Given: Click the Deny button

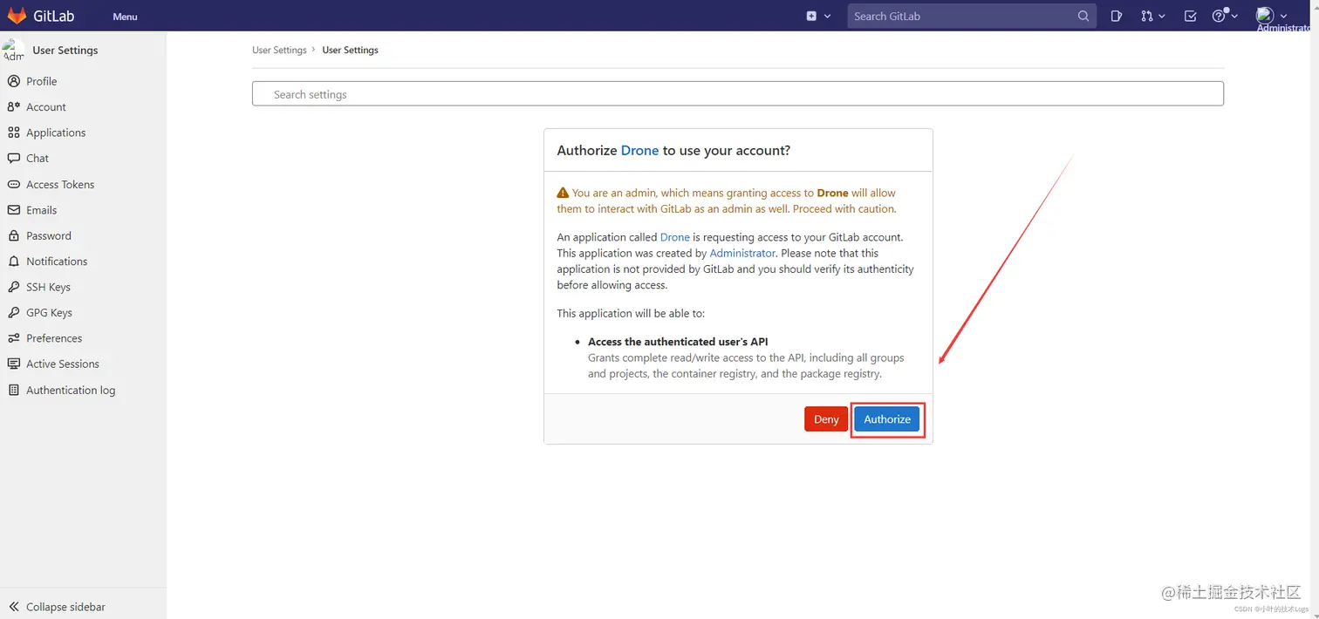Looking at the screenshot, I should tap(826, 419).
